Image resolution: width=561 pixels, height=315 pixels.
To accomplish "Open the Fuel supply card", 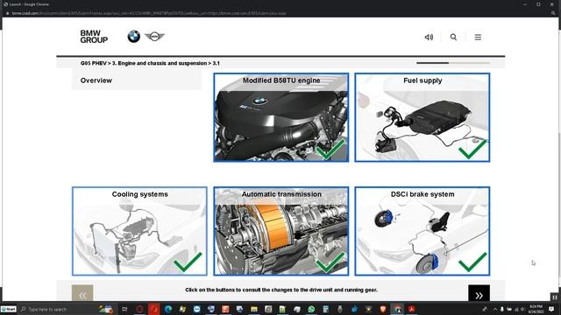I will (x=423, y=117).
